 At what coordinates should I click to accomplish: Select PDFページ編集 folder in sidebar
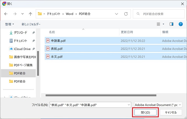click(23, 65)
